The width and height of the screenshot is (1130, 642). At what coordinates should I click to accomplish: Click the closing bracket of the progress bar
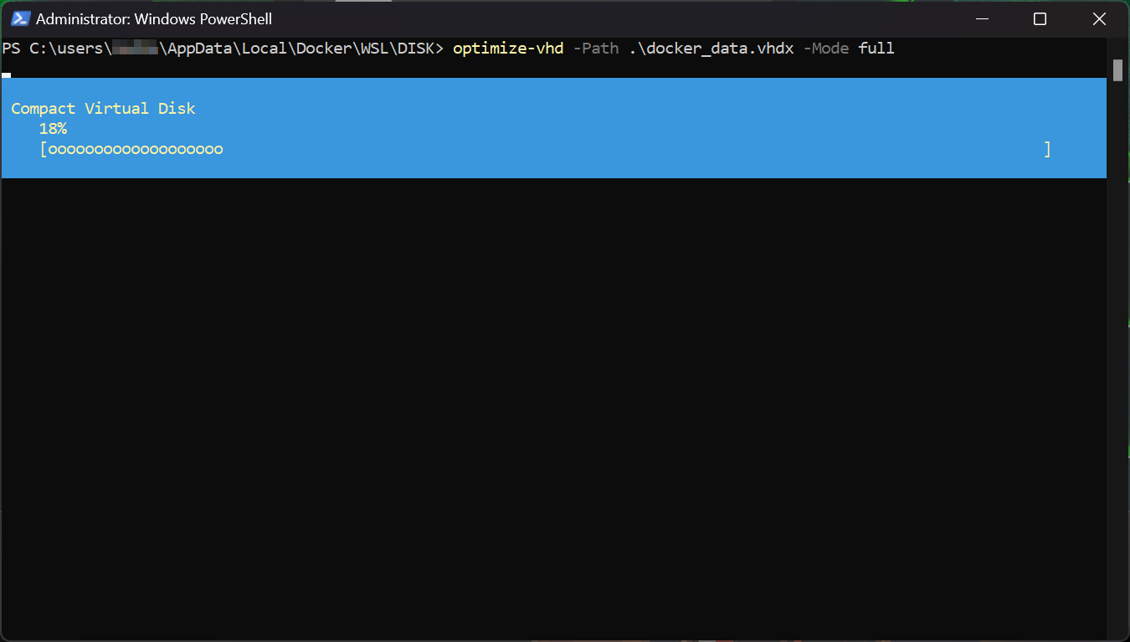[x=1047, y=150]
